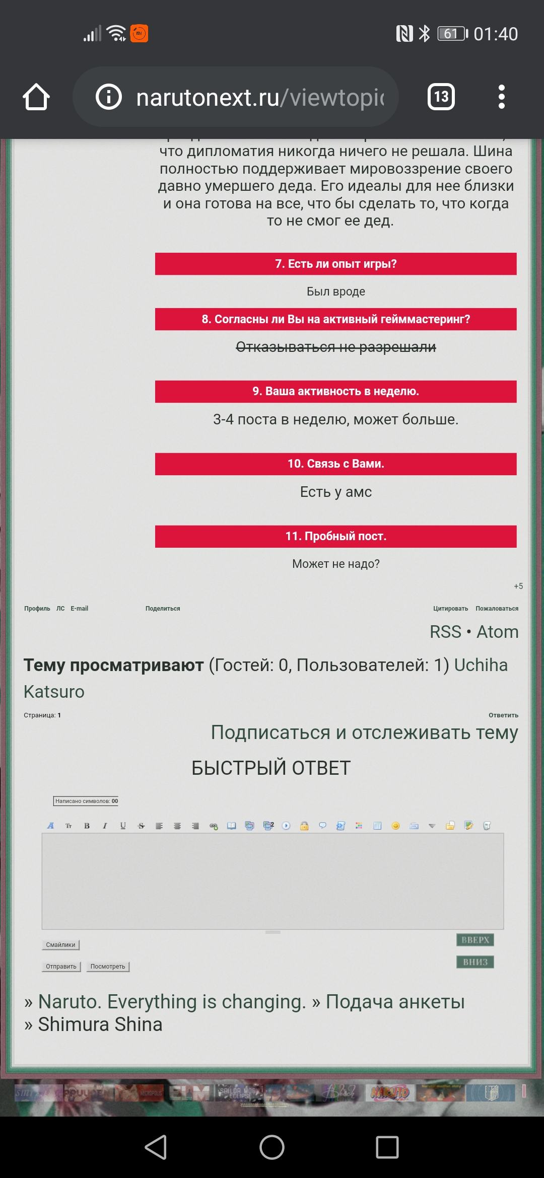Open the browser tab switcher showing 13
544x1178 pixels.
441,97
